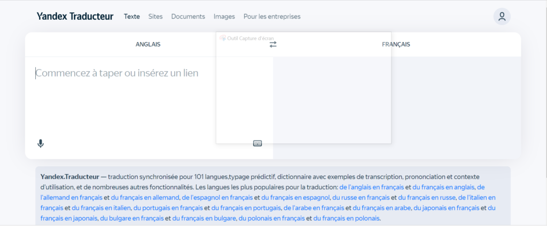Select the Texte tab
The height and width of the screenshot is (226, 547).
(x=132, y=17)
